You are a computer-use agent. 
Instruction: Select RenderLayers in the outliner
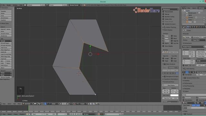(x=192, y=13)
